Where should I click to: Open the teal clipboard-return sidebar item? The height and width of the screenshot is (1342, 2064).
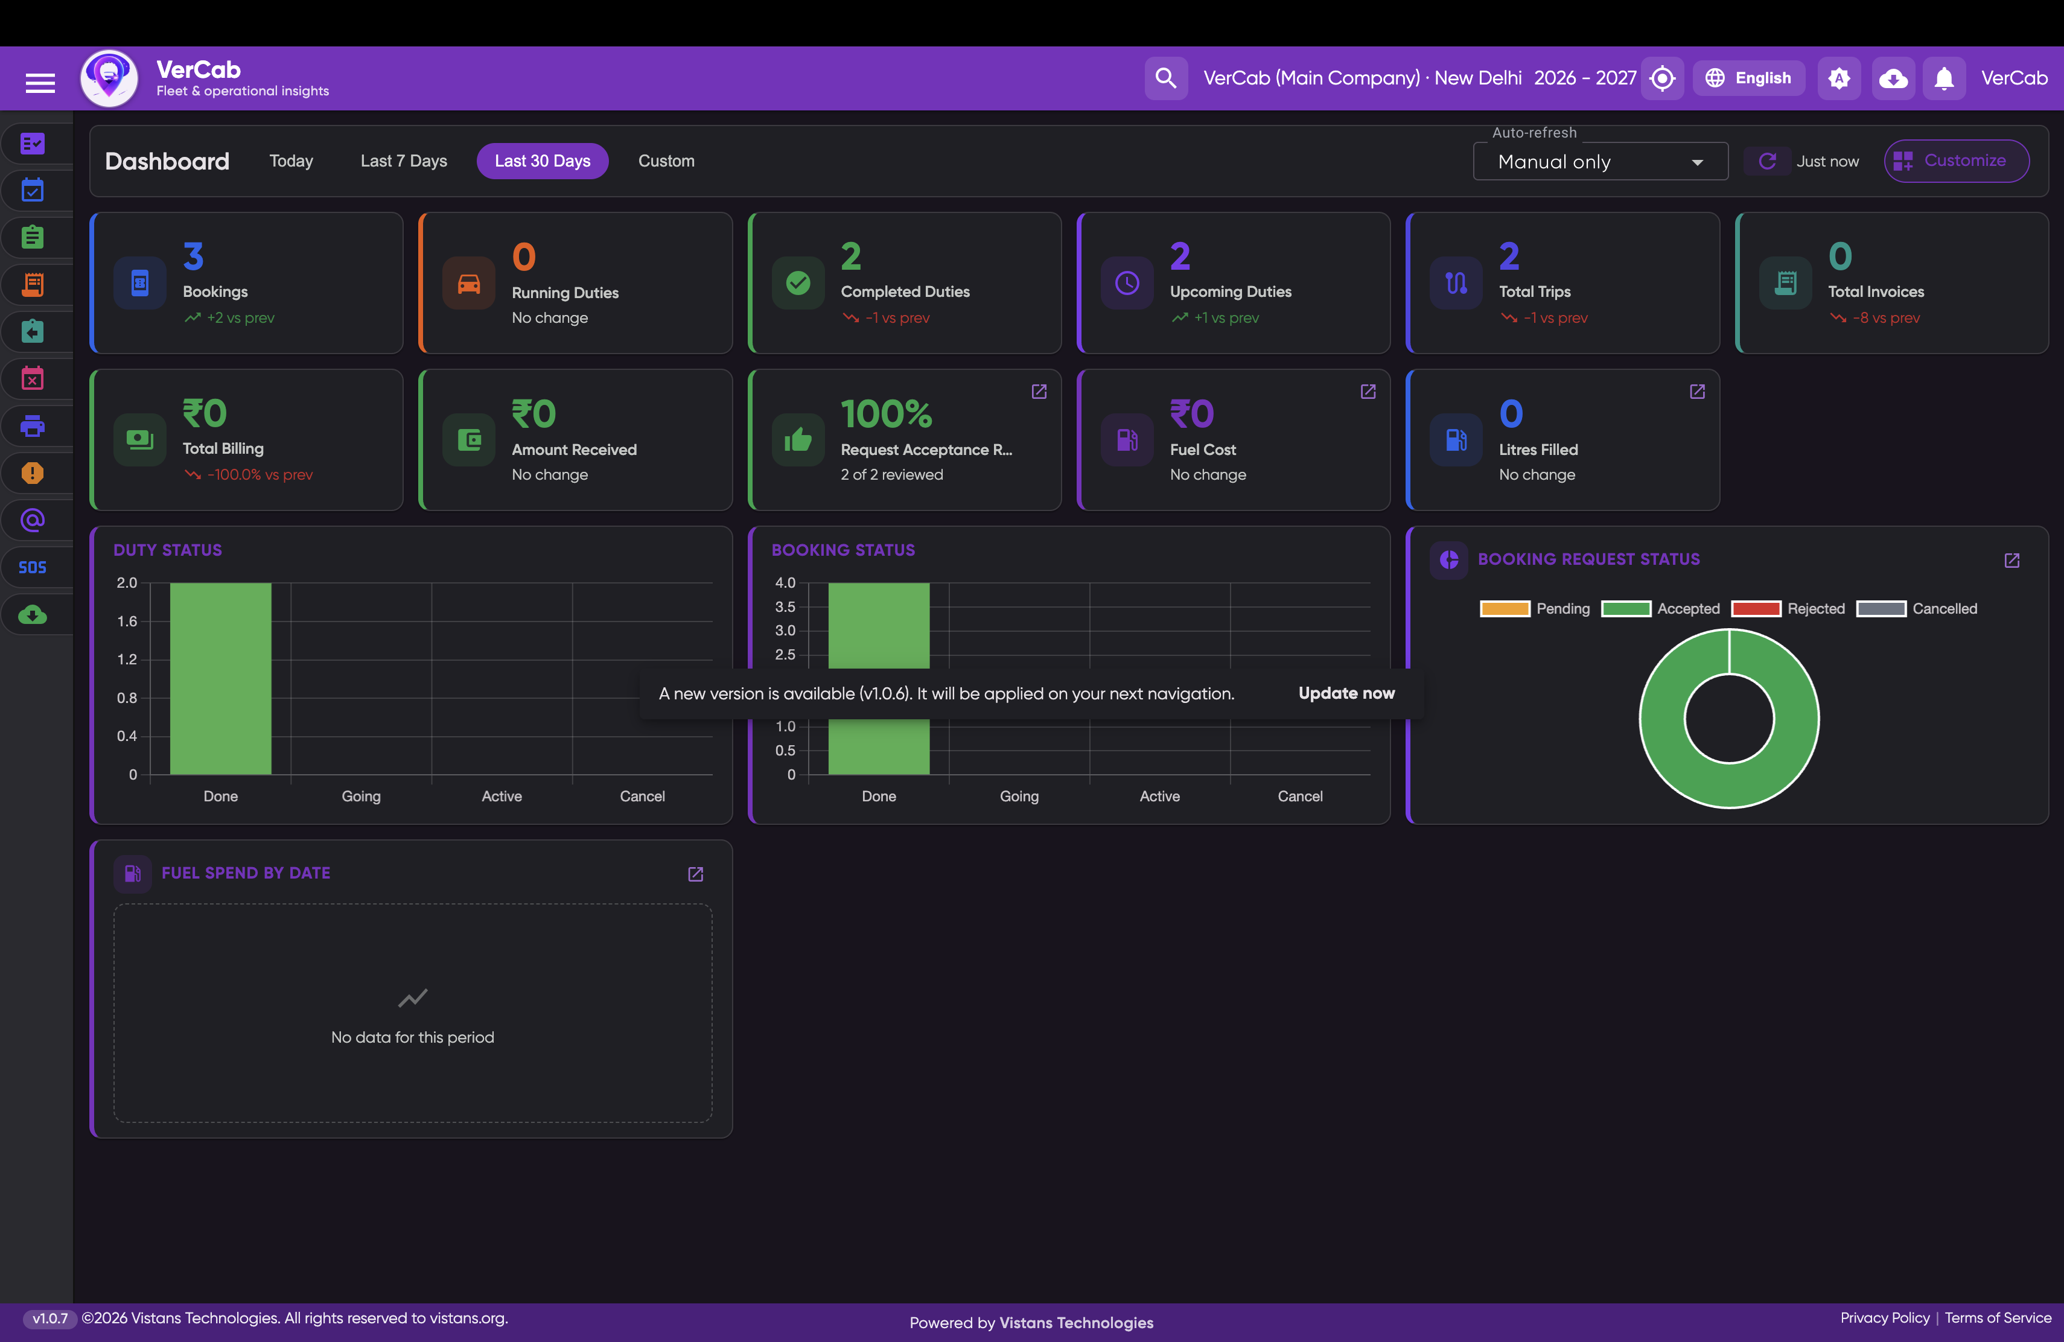(x=33, y=331)
